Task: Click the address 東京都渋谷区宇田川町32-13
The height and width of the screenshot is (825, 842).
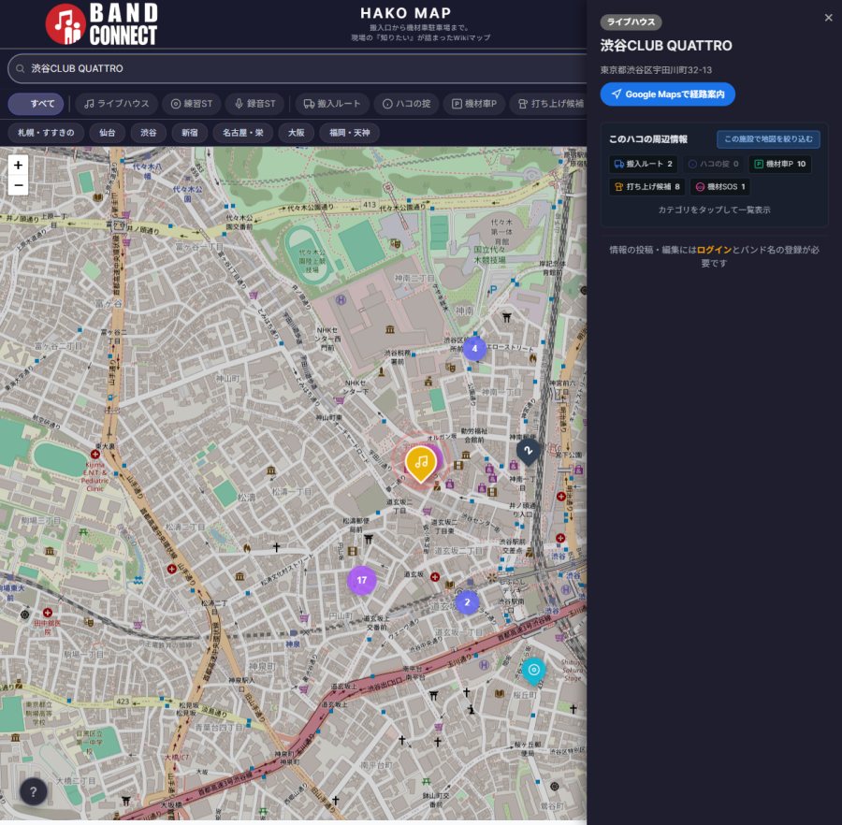Action: click(x=656, y=70)
